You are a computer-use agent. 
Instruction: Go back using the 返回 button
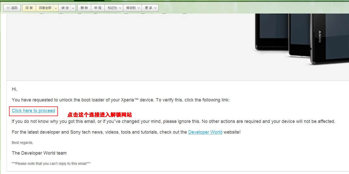tap(12, 8)
